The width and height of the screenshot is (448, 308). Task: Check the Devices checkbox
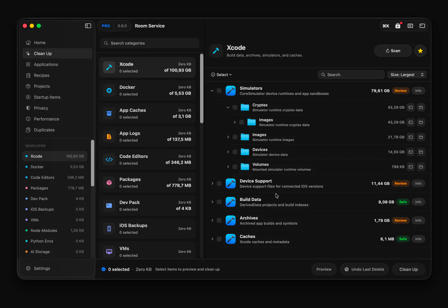tap(235, 152)
